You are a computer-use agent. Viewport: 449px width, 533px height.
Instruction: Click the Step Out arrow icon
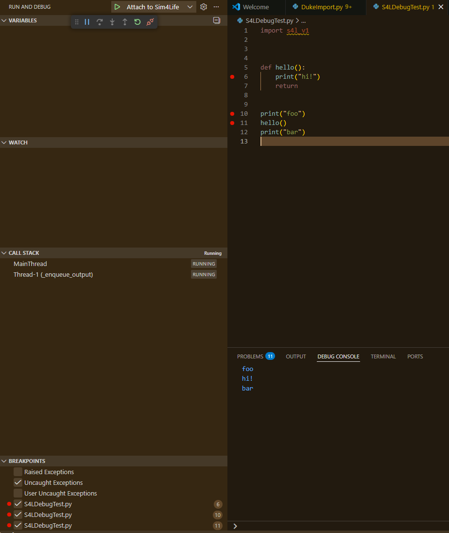(125, 22)
